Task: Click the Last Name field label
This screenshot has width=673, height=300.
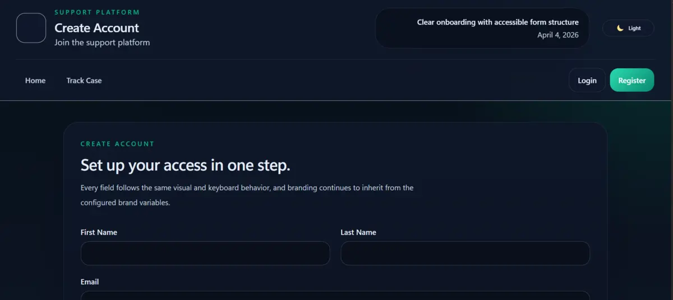Action: (x=358, y=232)
